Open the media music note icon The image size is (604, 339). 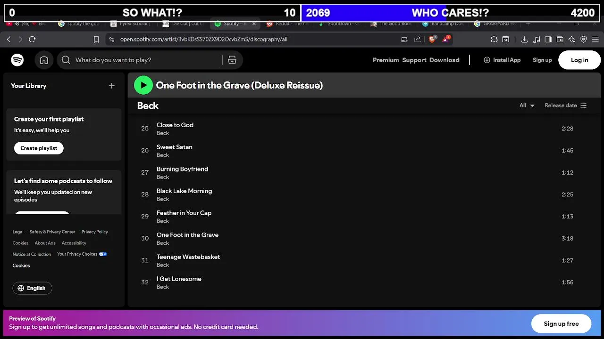pyautogui.click(x=537, y=40)
